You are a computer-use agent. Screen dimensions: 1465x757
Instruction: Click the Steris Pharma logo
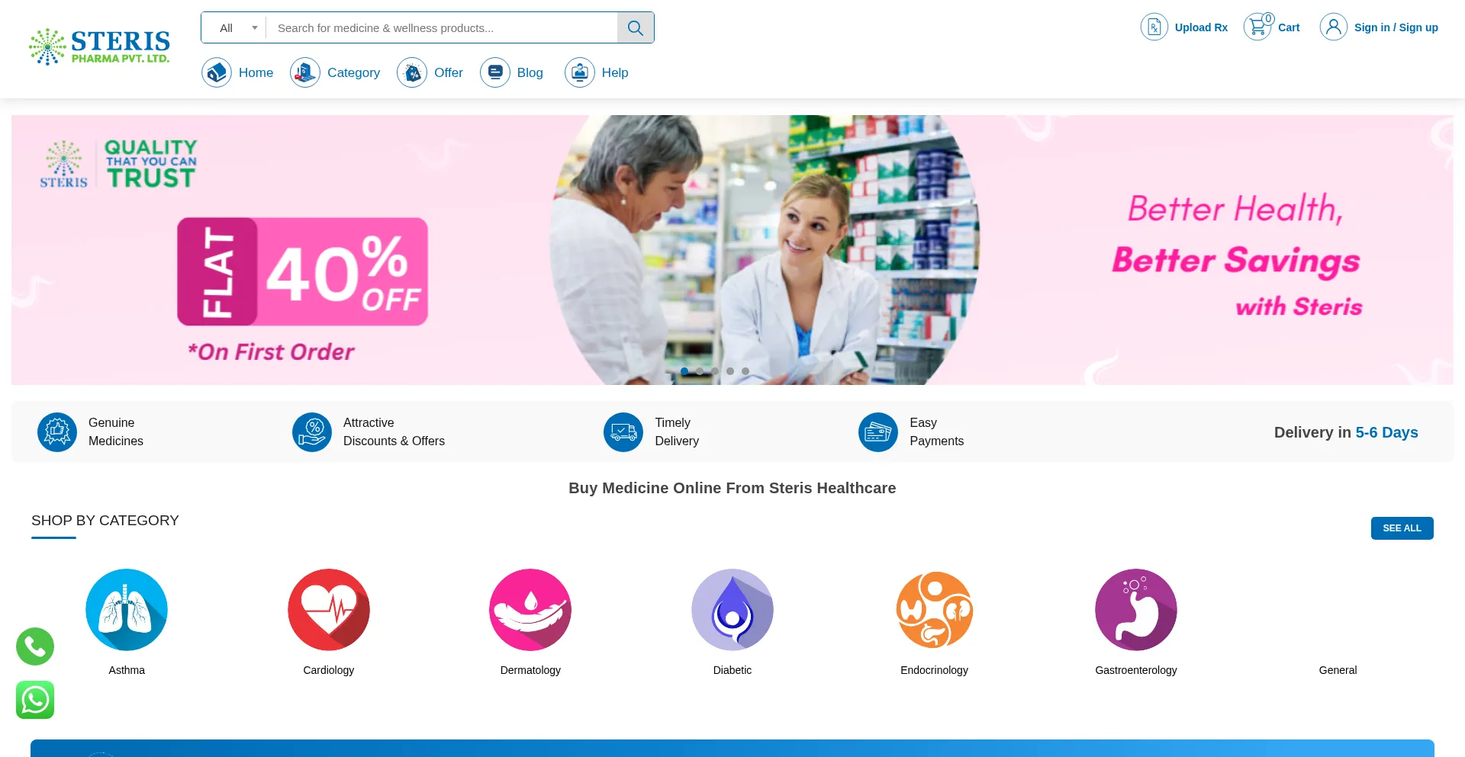[99, 47]
